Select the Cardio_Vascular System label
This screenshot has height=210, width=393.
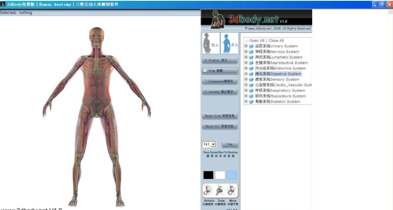[x=284, y=85]
